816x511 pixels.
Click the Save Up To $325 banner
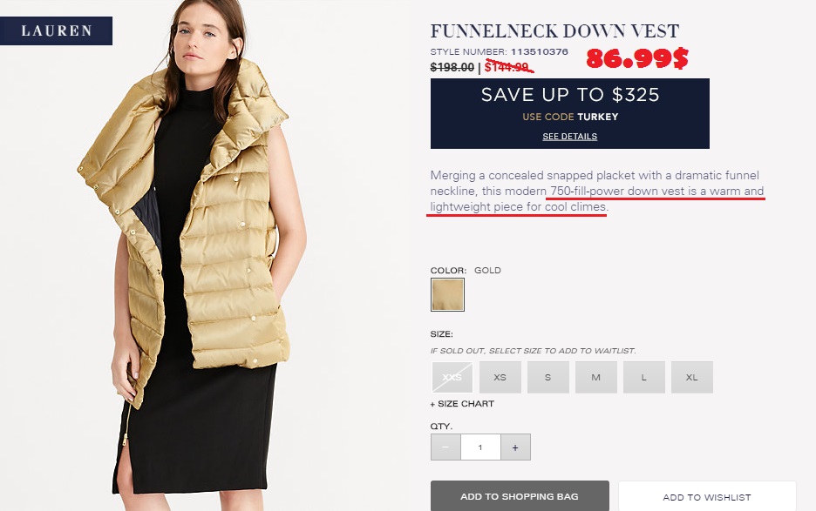point(570,113)
